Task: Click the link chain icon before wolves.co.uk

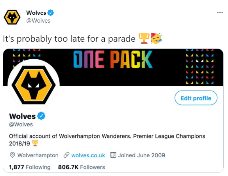Action: (66, 155)
